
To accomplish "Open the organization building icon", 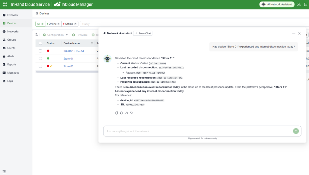I will point(305,5).
